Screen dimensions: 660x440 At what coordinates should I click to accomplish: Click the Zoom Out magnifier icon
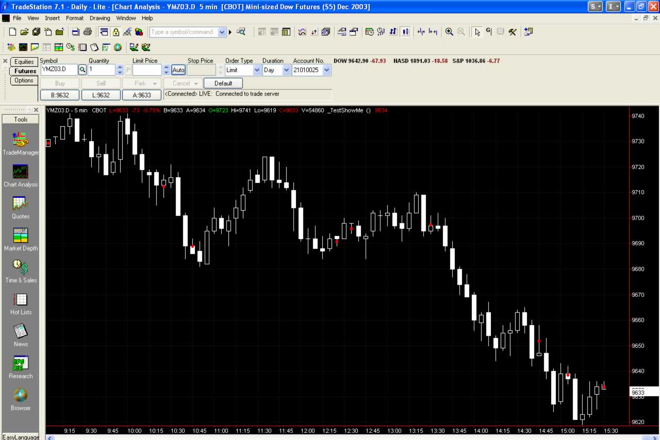point(461,32)
